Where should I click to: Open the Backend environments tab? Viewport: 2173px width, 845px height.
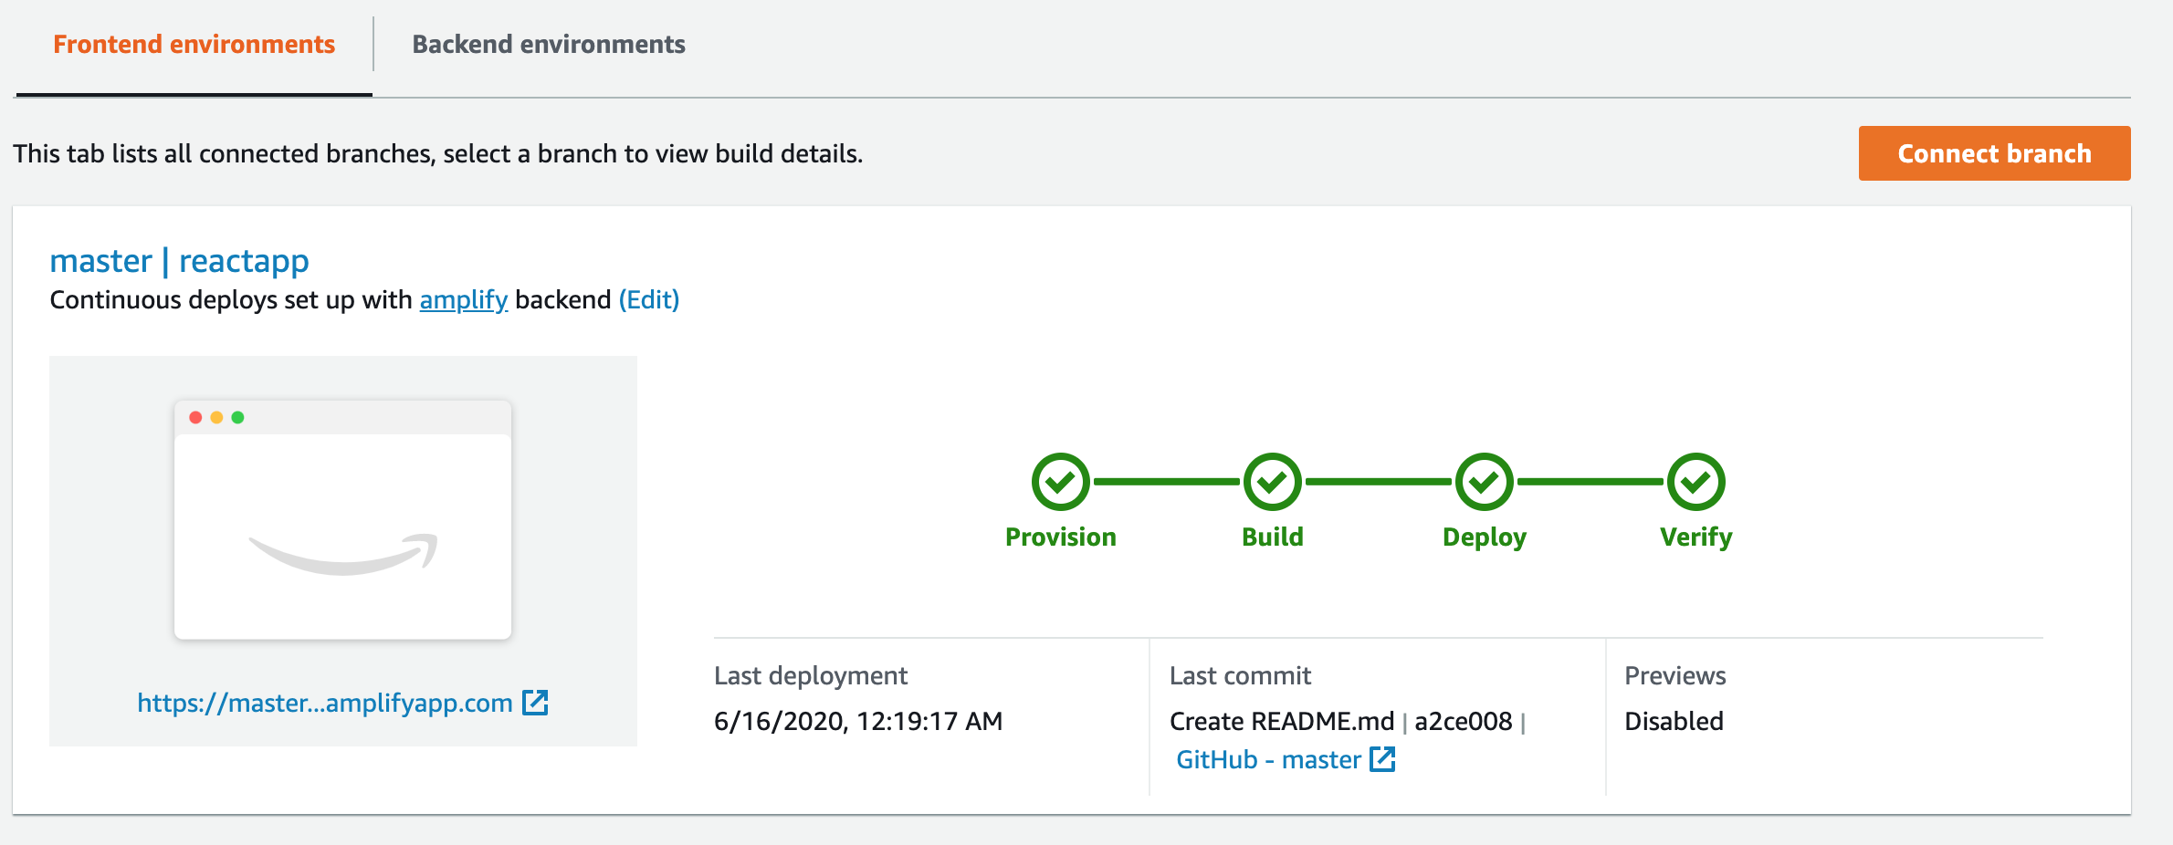[548, 45]
